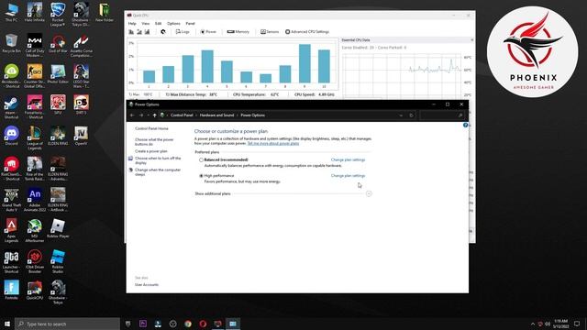Open Roblox Studio desktop shortcut
The image size is (587, 330).
tap(58, 261)
